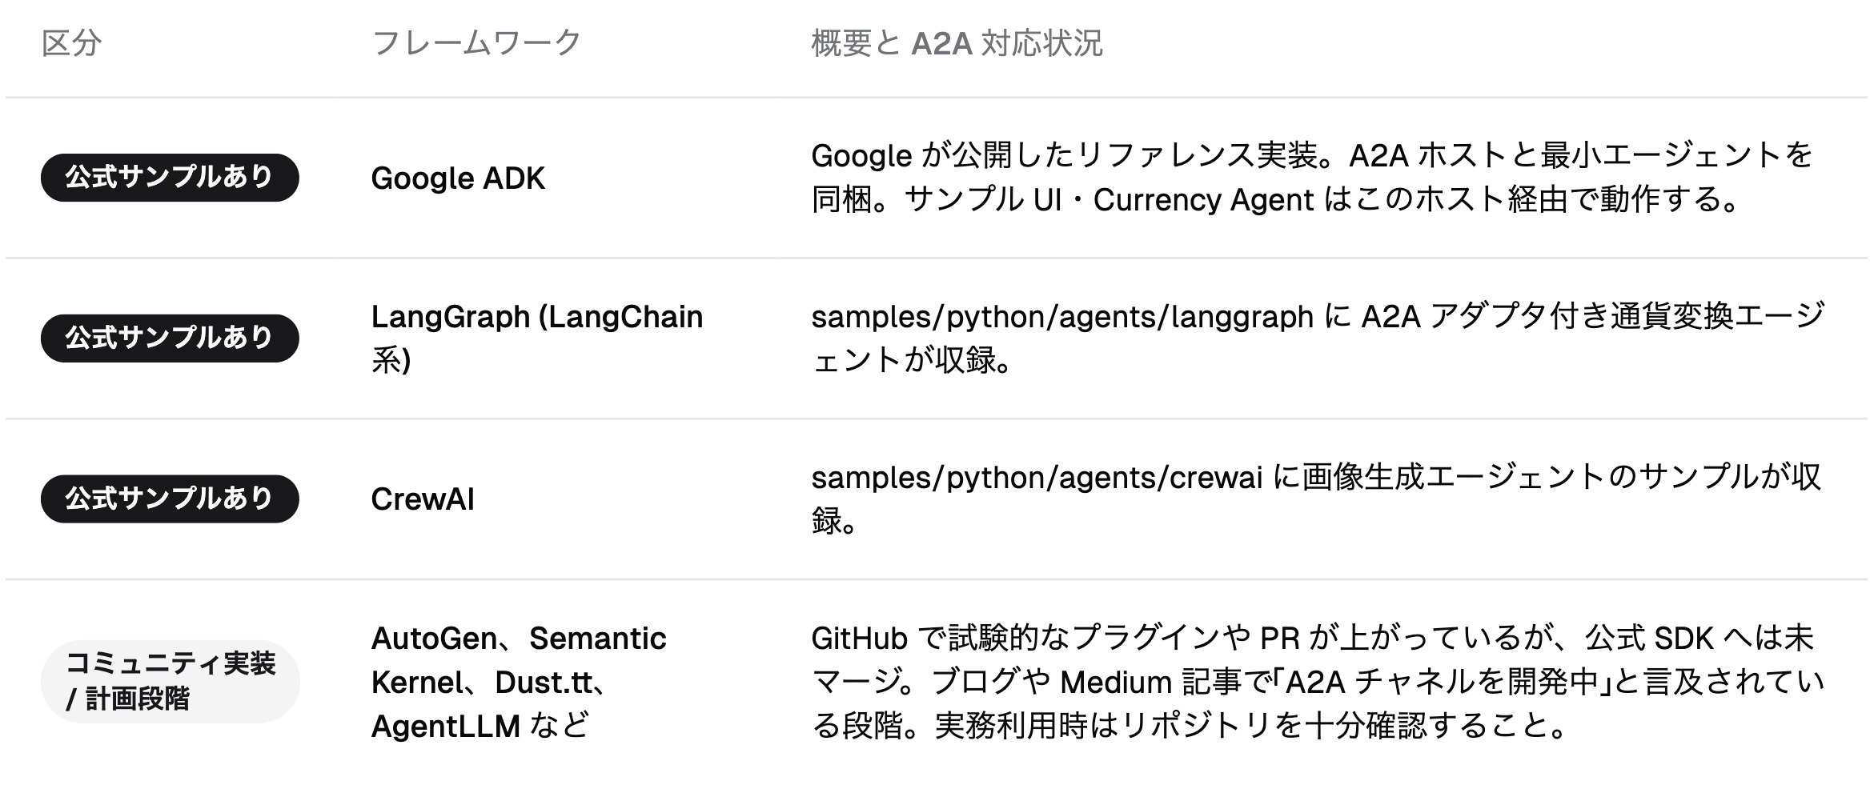Click the word GitHub in the last description
This screenshot has width=1870, height=789.
point(859,639)
